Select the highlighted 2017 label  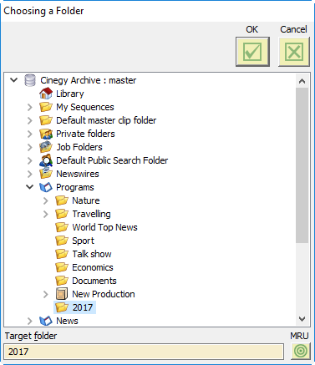(83, 307)
